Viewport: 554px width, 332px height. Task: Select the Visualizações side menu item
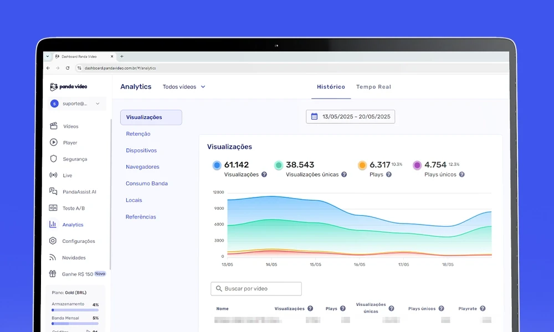(151, 117)
